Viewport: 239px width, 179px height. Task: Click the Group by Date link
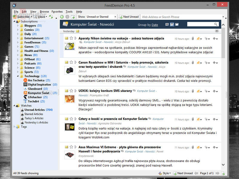(155, 25)
